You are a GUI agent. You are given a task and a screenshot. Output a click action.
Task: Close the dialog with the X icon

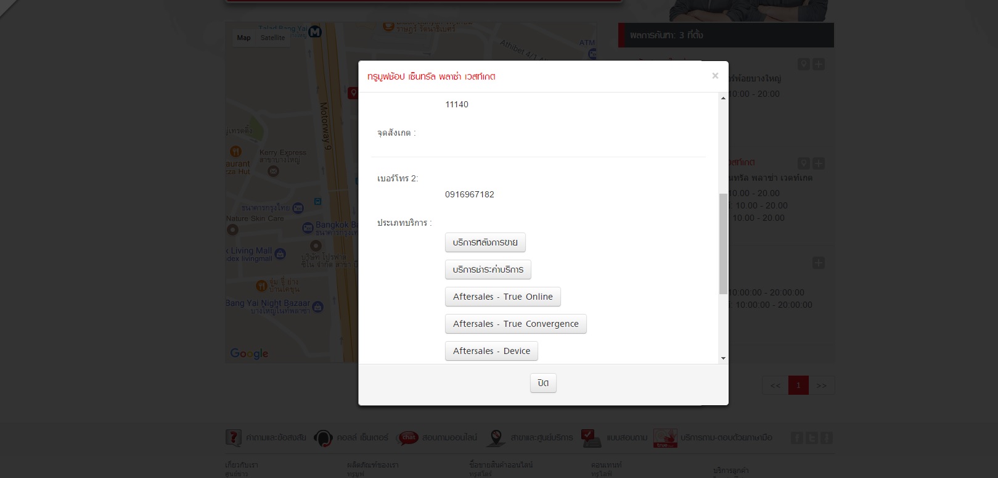tap(715, 76)
